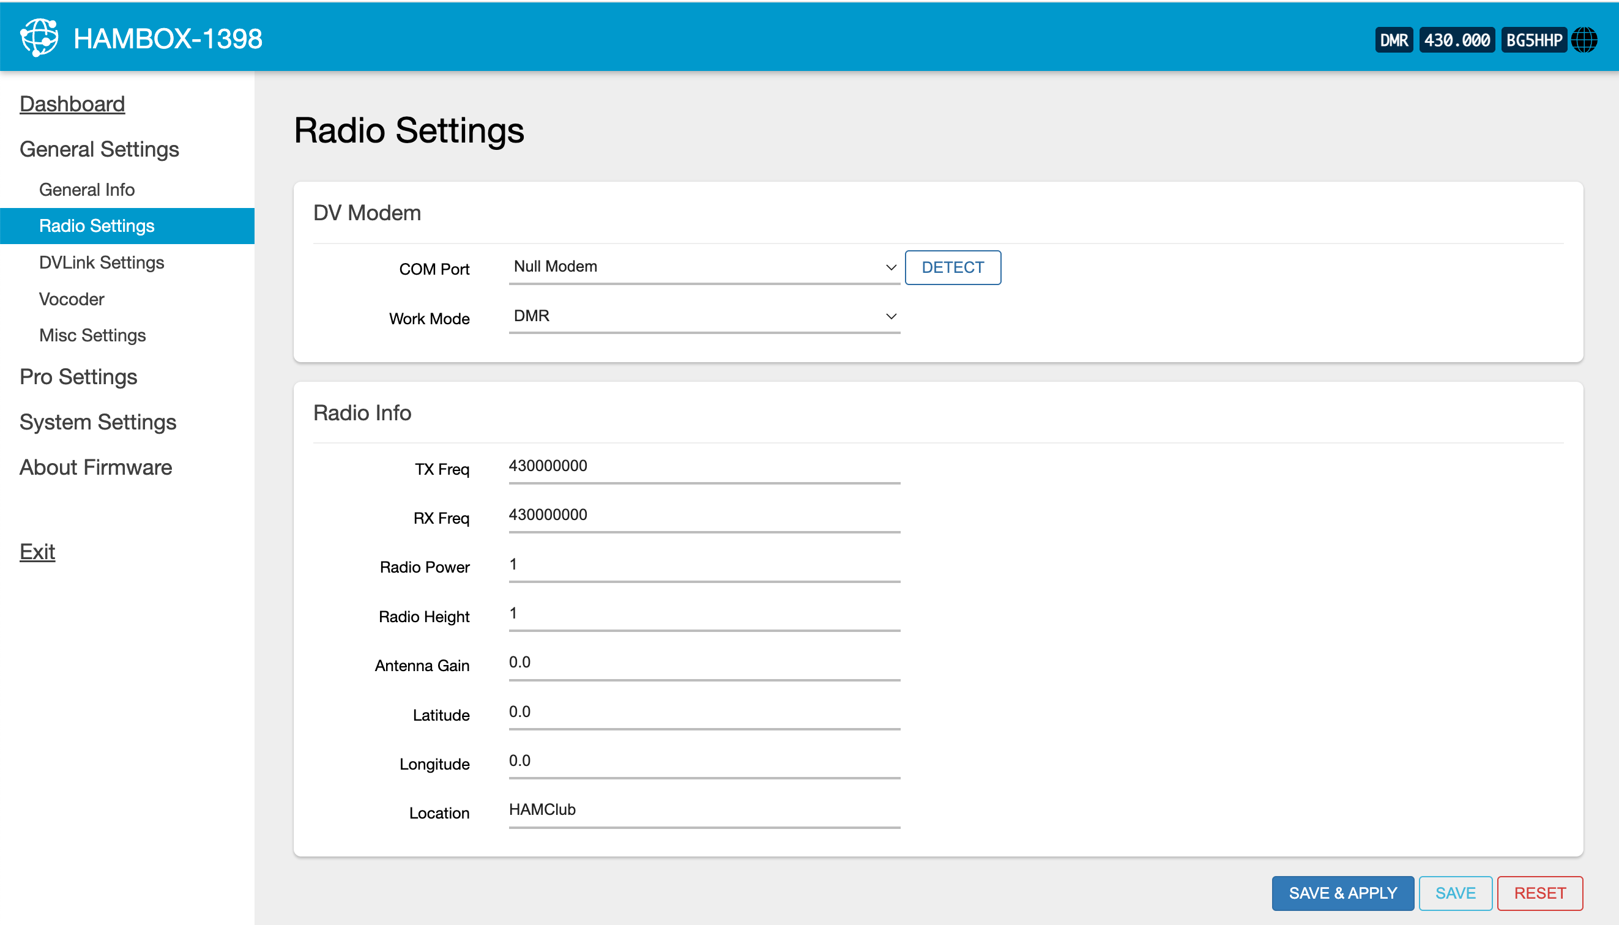Click the DETECT button

(953, 267)
